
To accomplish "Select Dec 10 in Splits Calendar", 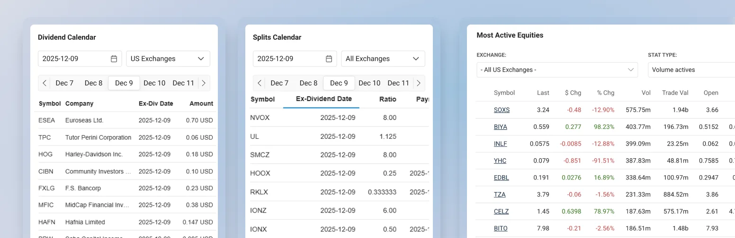I will point(369,83).
